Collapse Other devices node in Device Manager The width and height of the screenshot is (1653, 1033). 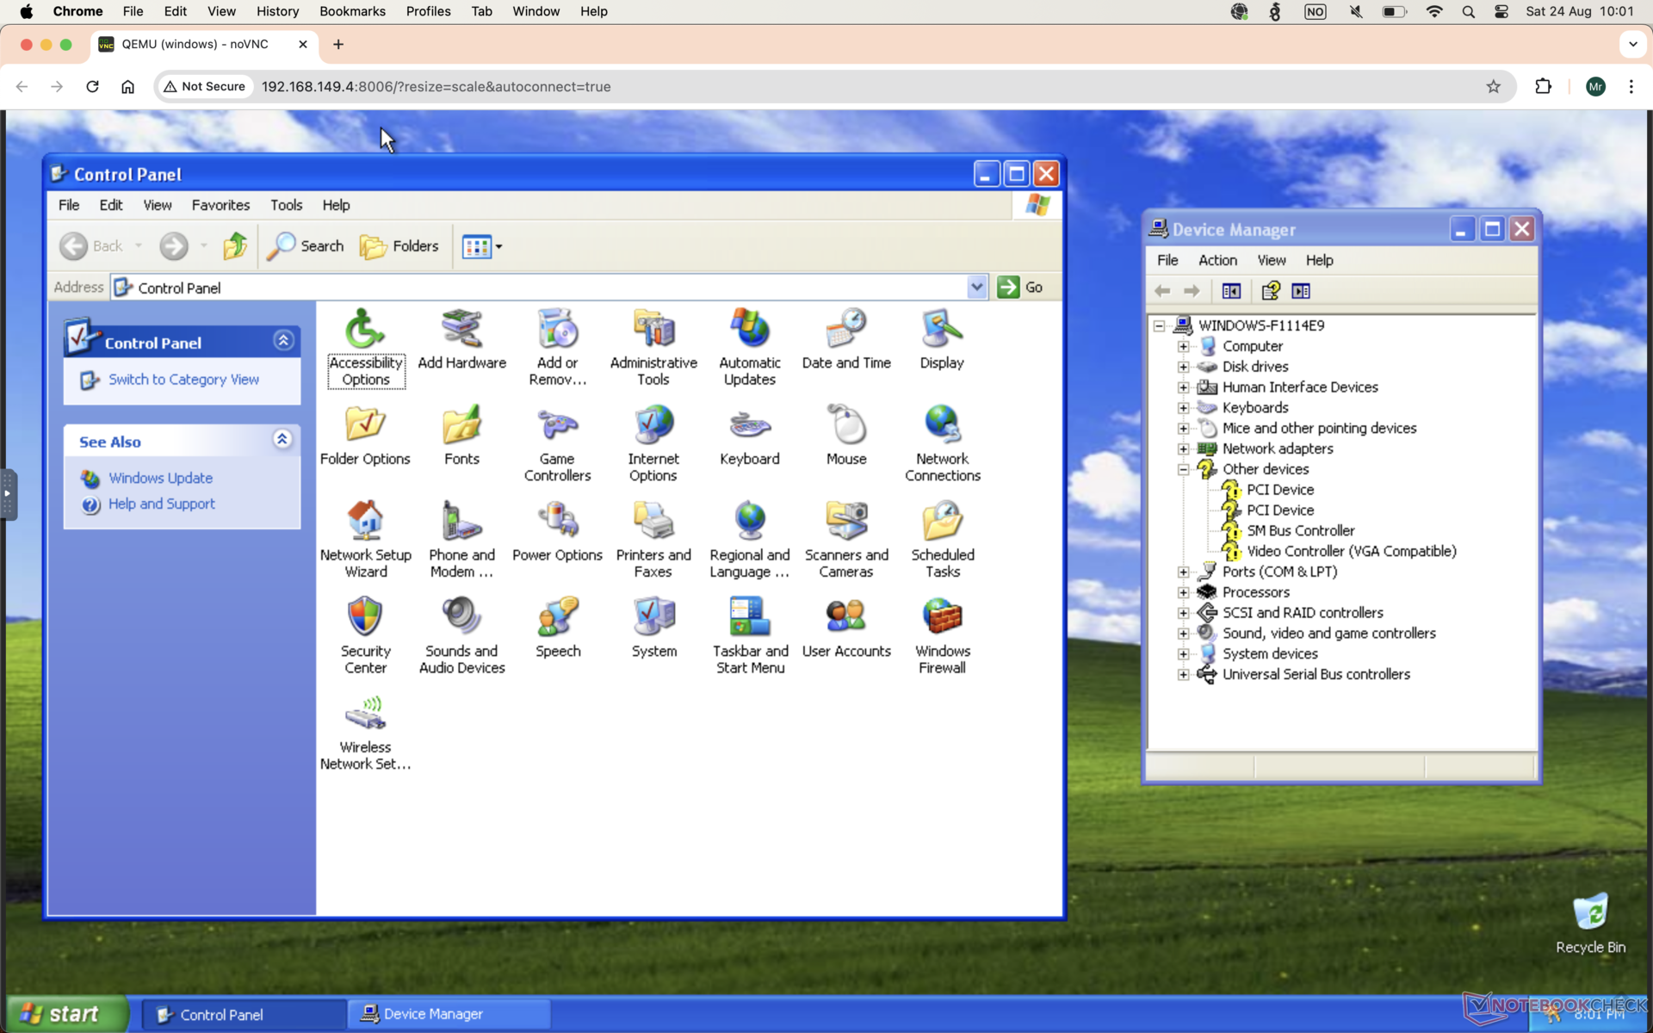pos(1183,469)
